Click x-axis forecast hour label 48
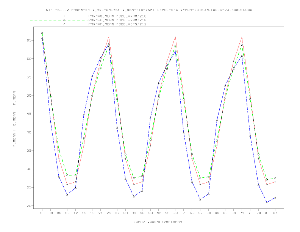Viewport: 300px width, 232px height. click(175, 213)
